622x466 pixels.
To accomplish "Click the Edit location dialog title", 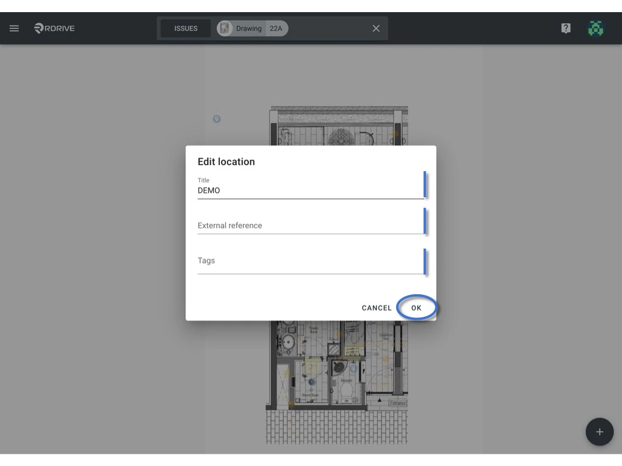I will (225, 161).
